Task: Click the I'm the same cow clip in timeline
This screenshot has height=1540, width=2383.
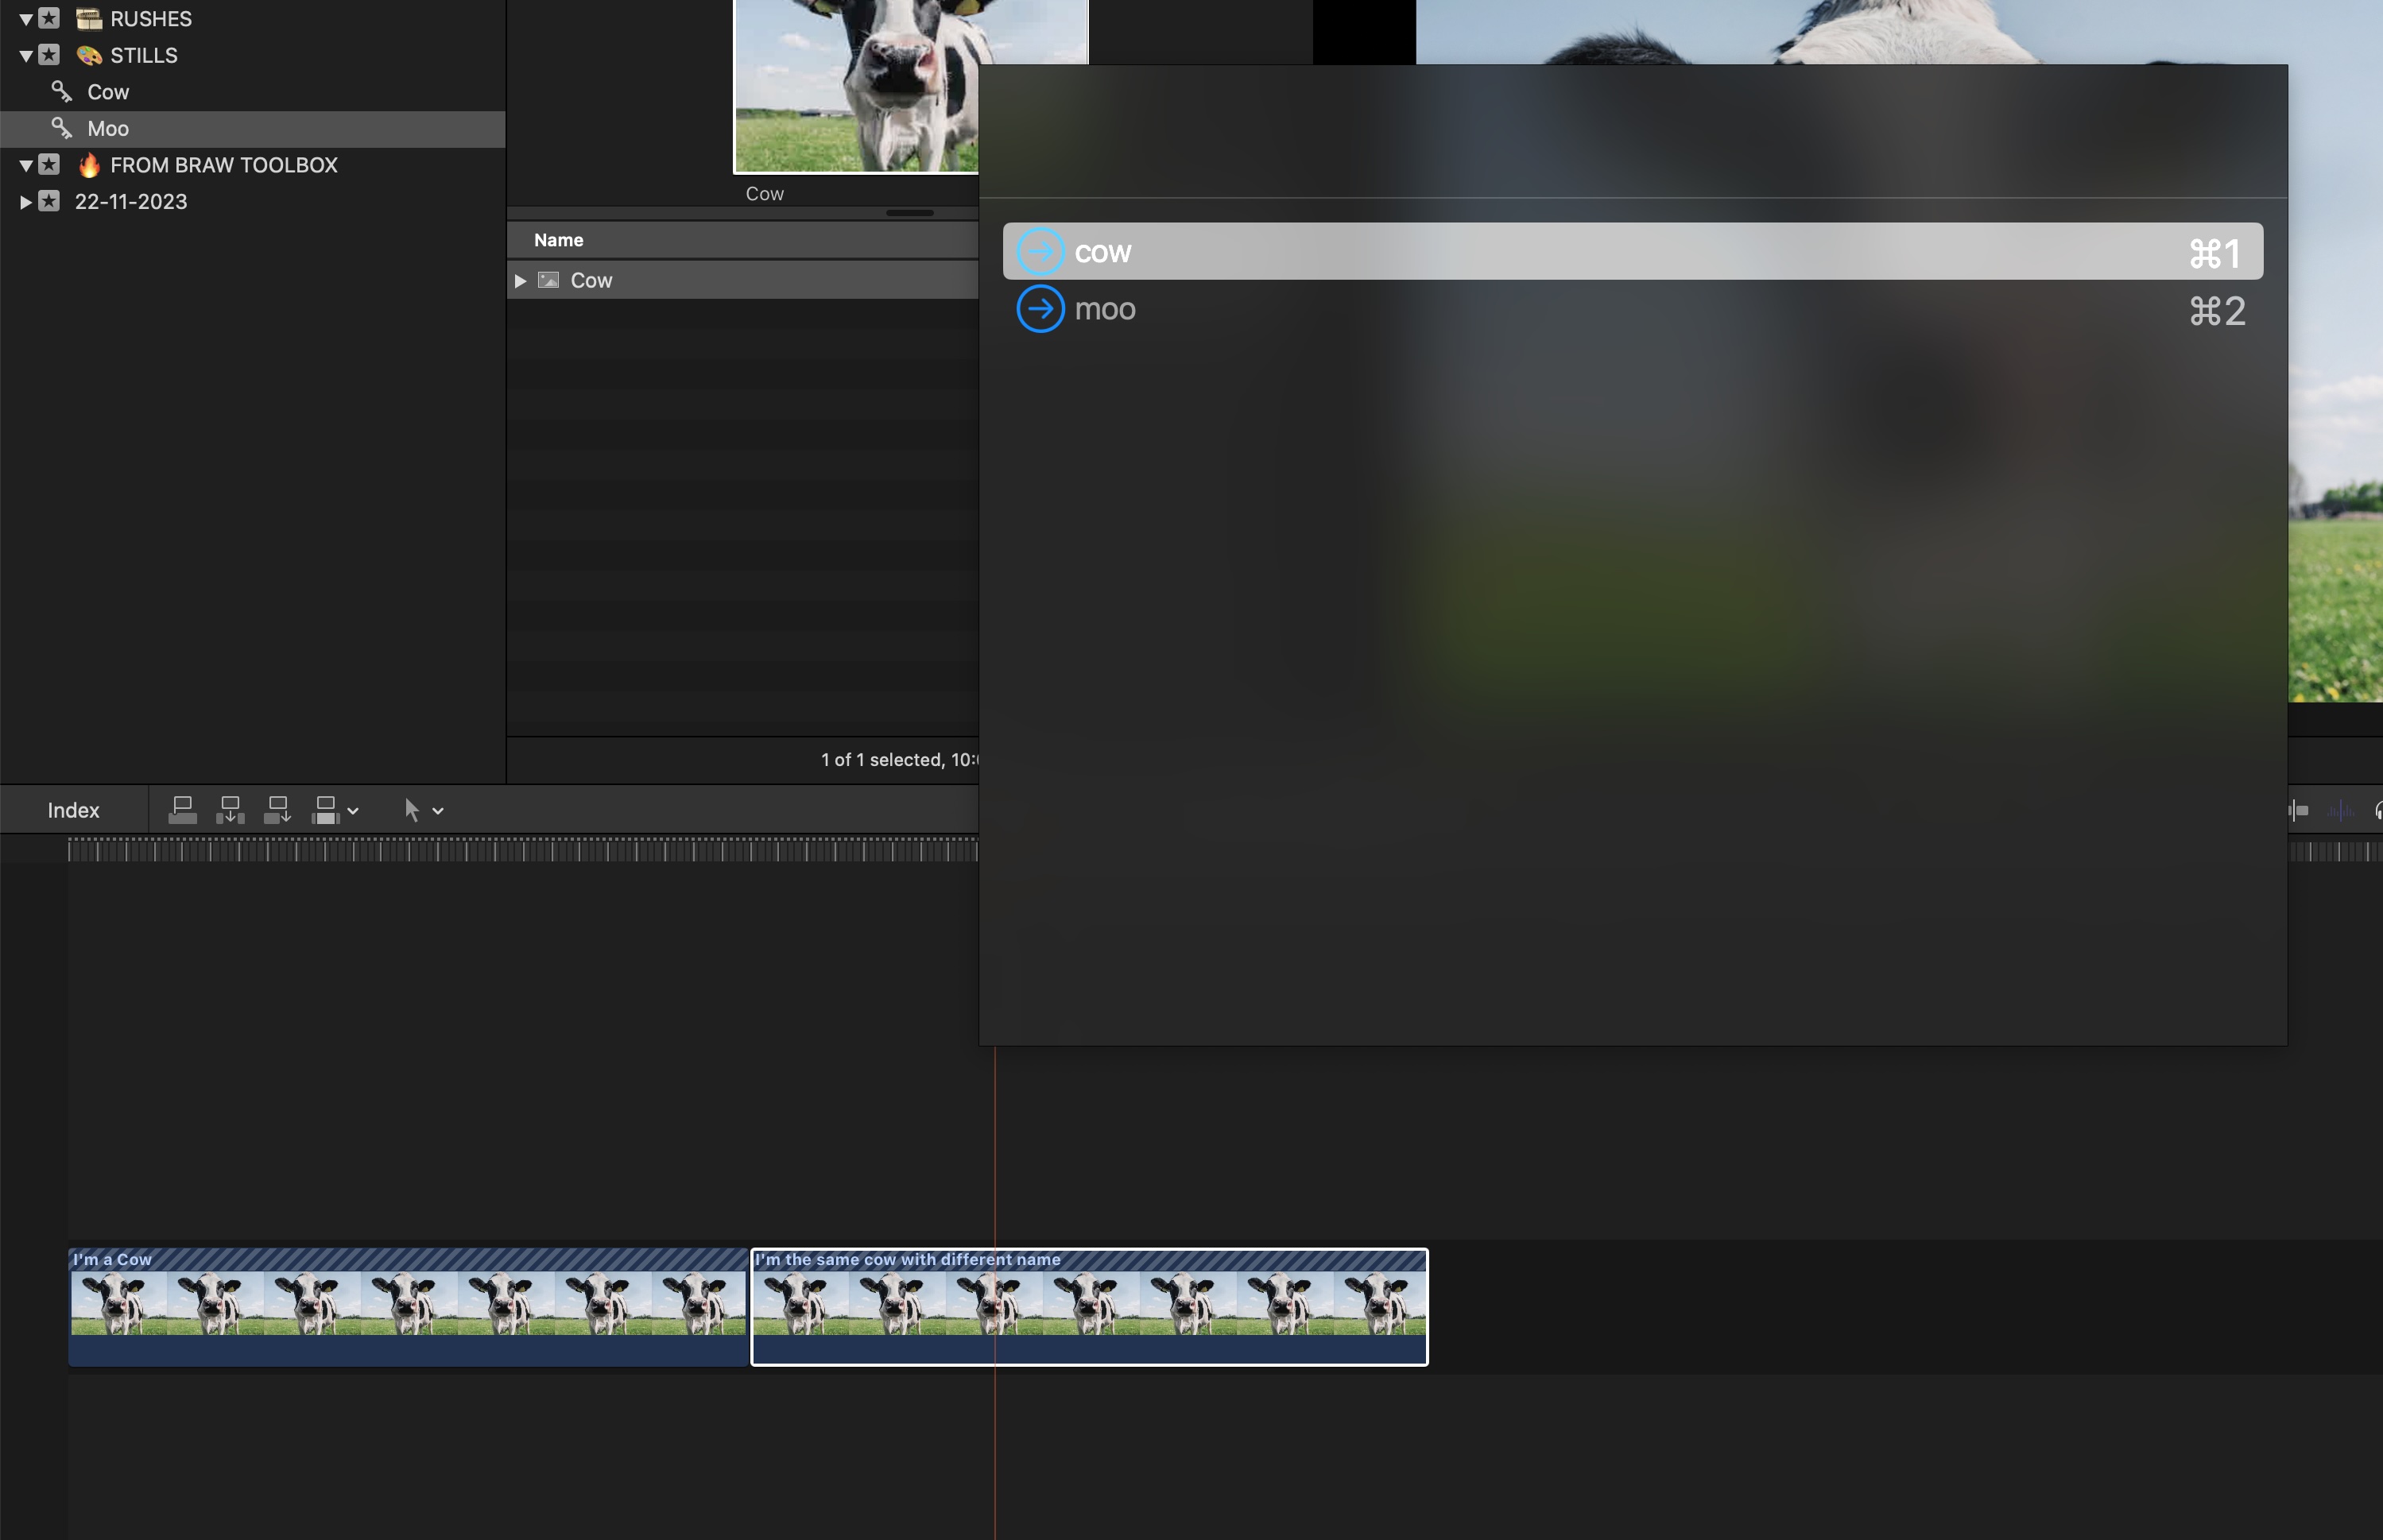Action: tap(1089, 1304)
